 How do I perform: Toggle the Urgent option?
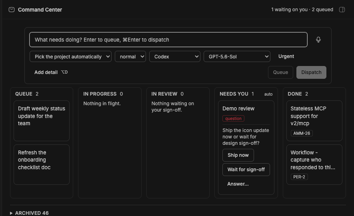(x=286, y=56)
